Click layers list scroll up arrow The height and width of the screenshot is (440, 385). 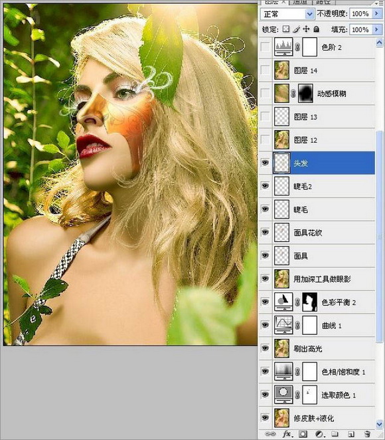click(379, 43)
